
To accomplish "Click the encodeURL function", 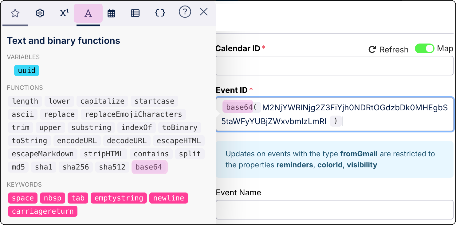I will tap(77, 140).
